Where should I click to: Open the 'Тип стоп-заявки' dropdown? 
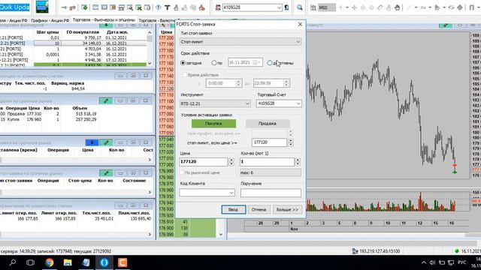coord(240,42)
